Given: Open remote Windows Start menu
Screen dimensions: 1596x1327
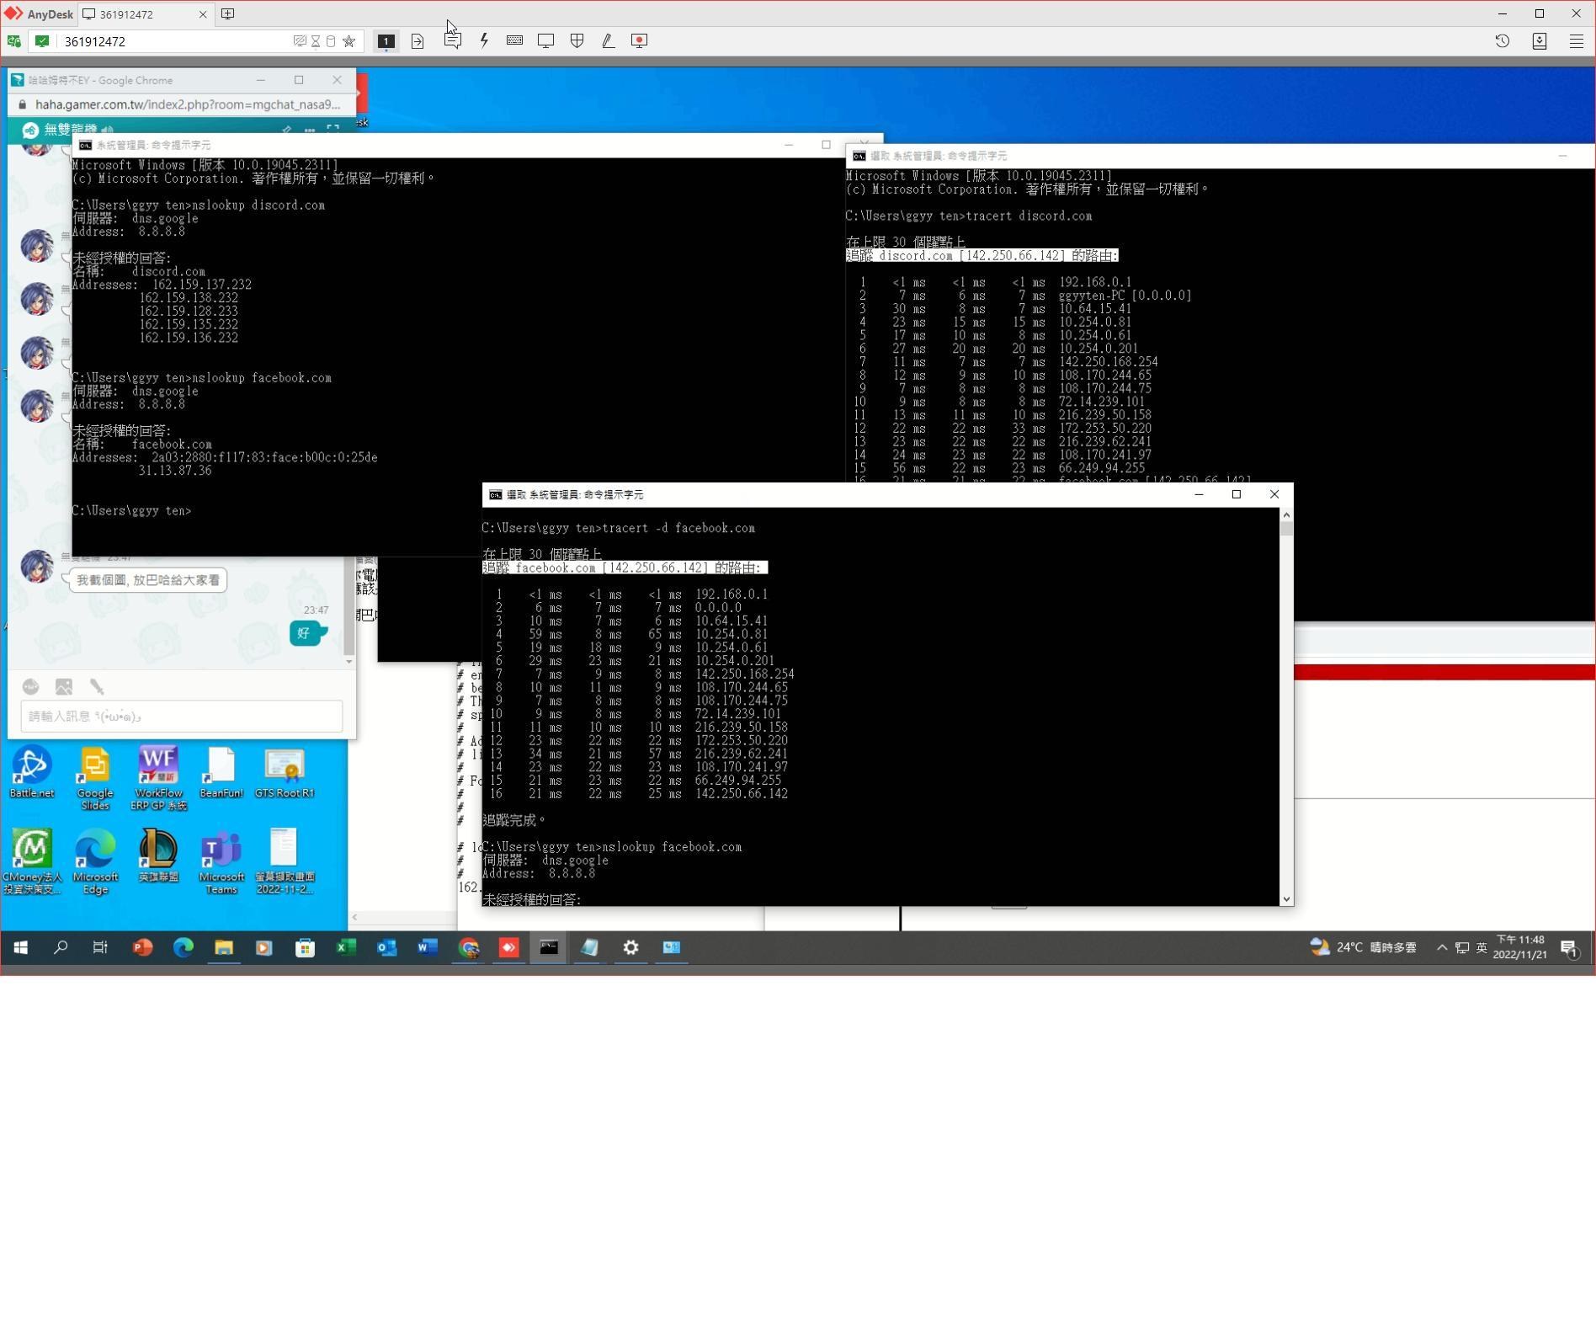Looking at the screenshot, I should point(20,947).
